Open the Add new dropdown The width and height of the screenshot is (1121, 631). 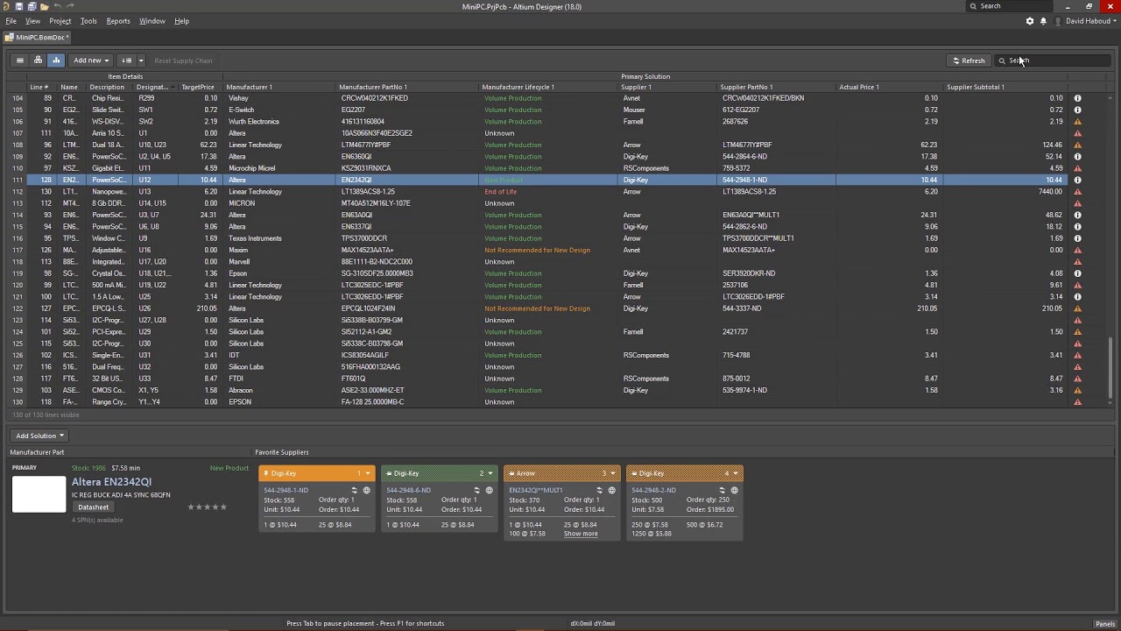click(90, 60)
